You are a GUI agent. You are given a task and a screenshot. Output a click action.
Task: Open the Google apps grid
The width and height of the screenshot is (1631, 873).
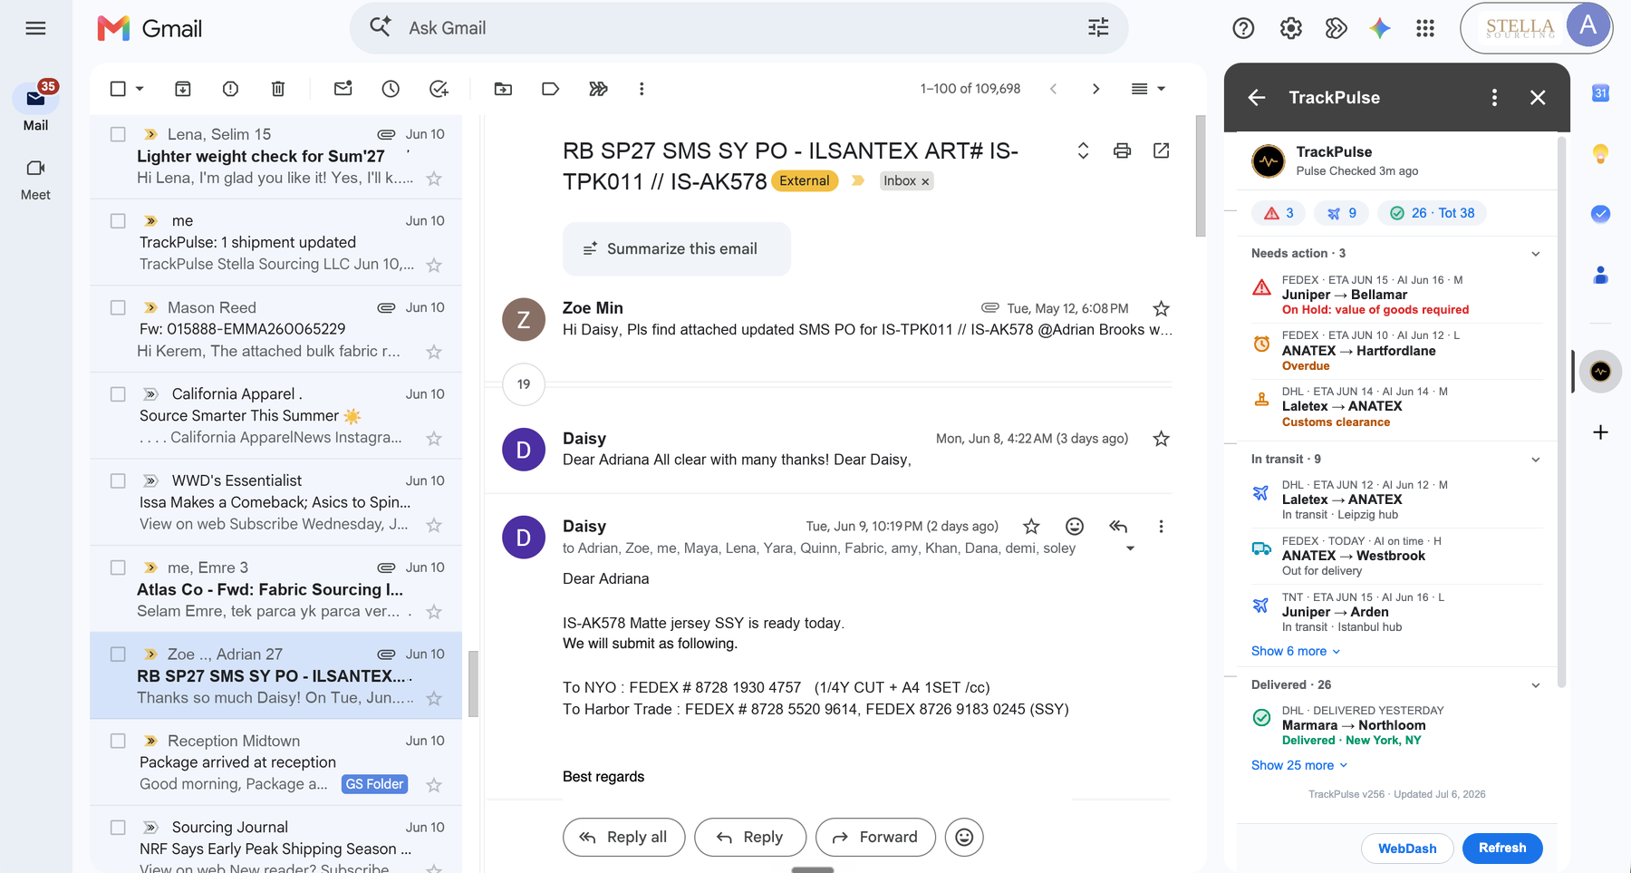click(x=1425, y=28)
